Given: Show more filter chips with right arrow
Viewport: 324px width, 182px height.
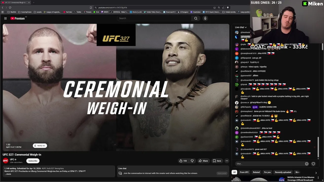Looking at the screenshot, I should click(316, 173).
